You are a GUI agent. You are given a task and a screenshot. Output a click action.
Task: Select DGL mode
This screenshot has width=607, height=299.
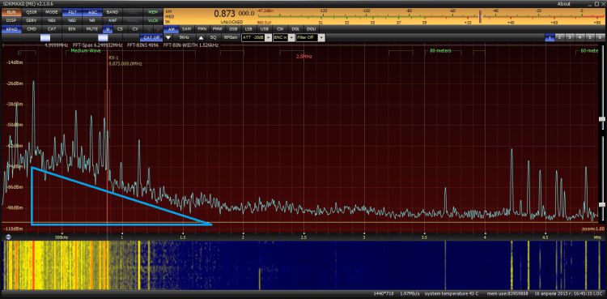click(295, 28)
